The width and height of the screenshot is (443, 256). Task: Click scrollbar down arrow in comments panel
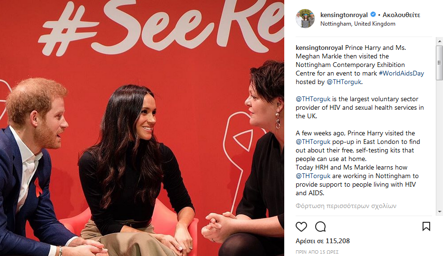coord(439,212)
